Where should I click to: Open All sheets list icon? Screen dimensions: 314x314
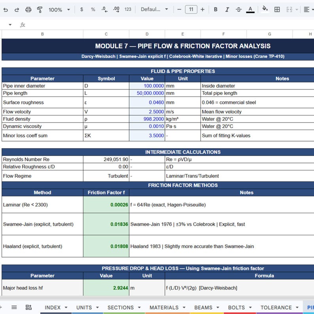pos(14,307)
